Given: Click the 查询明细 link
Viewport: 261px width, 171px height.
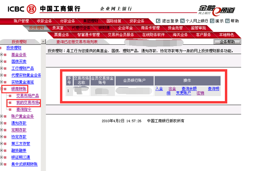Looking at the screenshot, I should (213, 89).
